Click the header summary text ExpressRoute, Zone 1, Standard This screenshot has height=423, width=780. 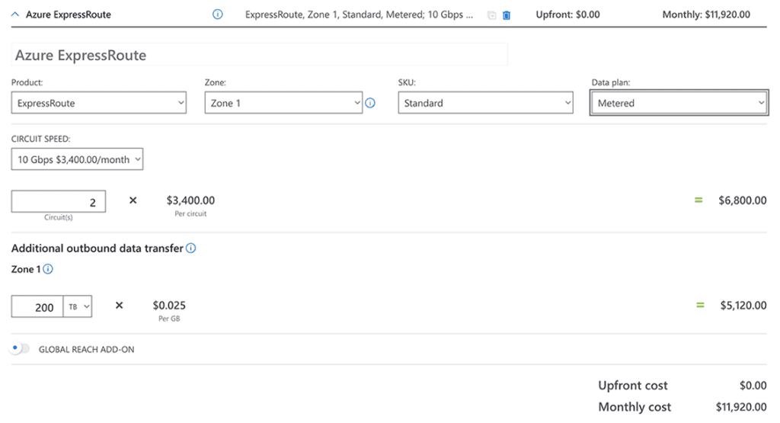point(360,14)
